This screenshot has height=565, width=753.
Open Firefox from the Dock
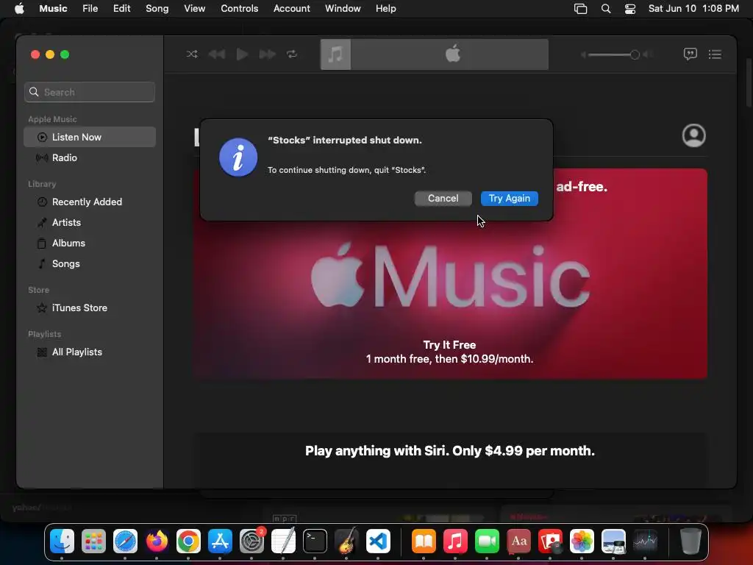(x=157, y=541)
